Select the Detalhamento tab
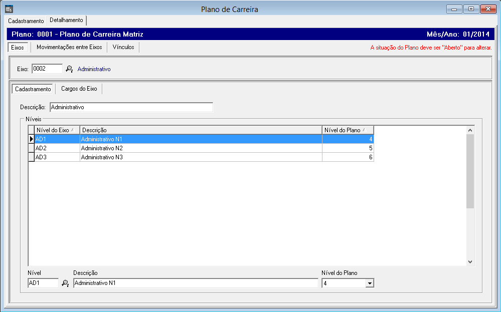 point(66,21)
